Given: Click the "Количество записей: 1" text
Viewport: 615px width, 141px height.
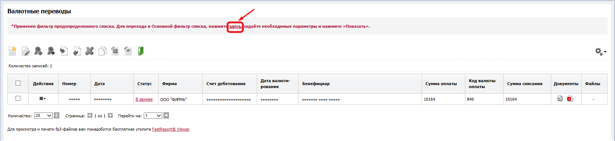Looking at the screenshot, I should [30, 66].
